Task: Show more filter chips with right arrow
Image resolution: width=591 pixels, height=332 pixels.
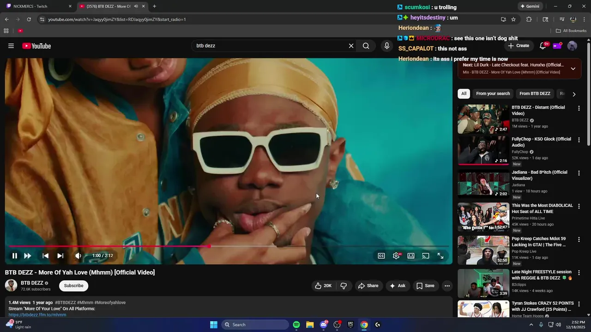Action: [x=574, y=94]
